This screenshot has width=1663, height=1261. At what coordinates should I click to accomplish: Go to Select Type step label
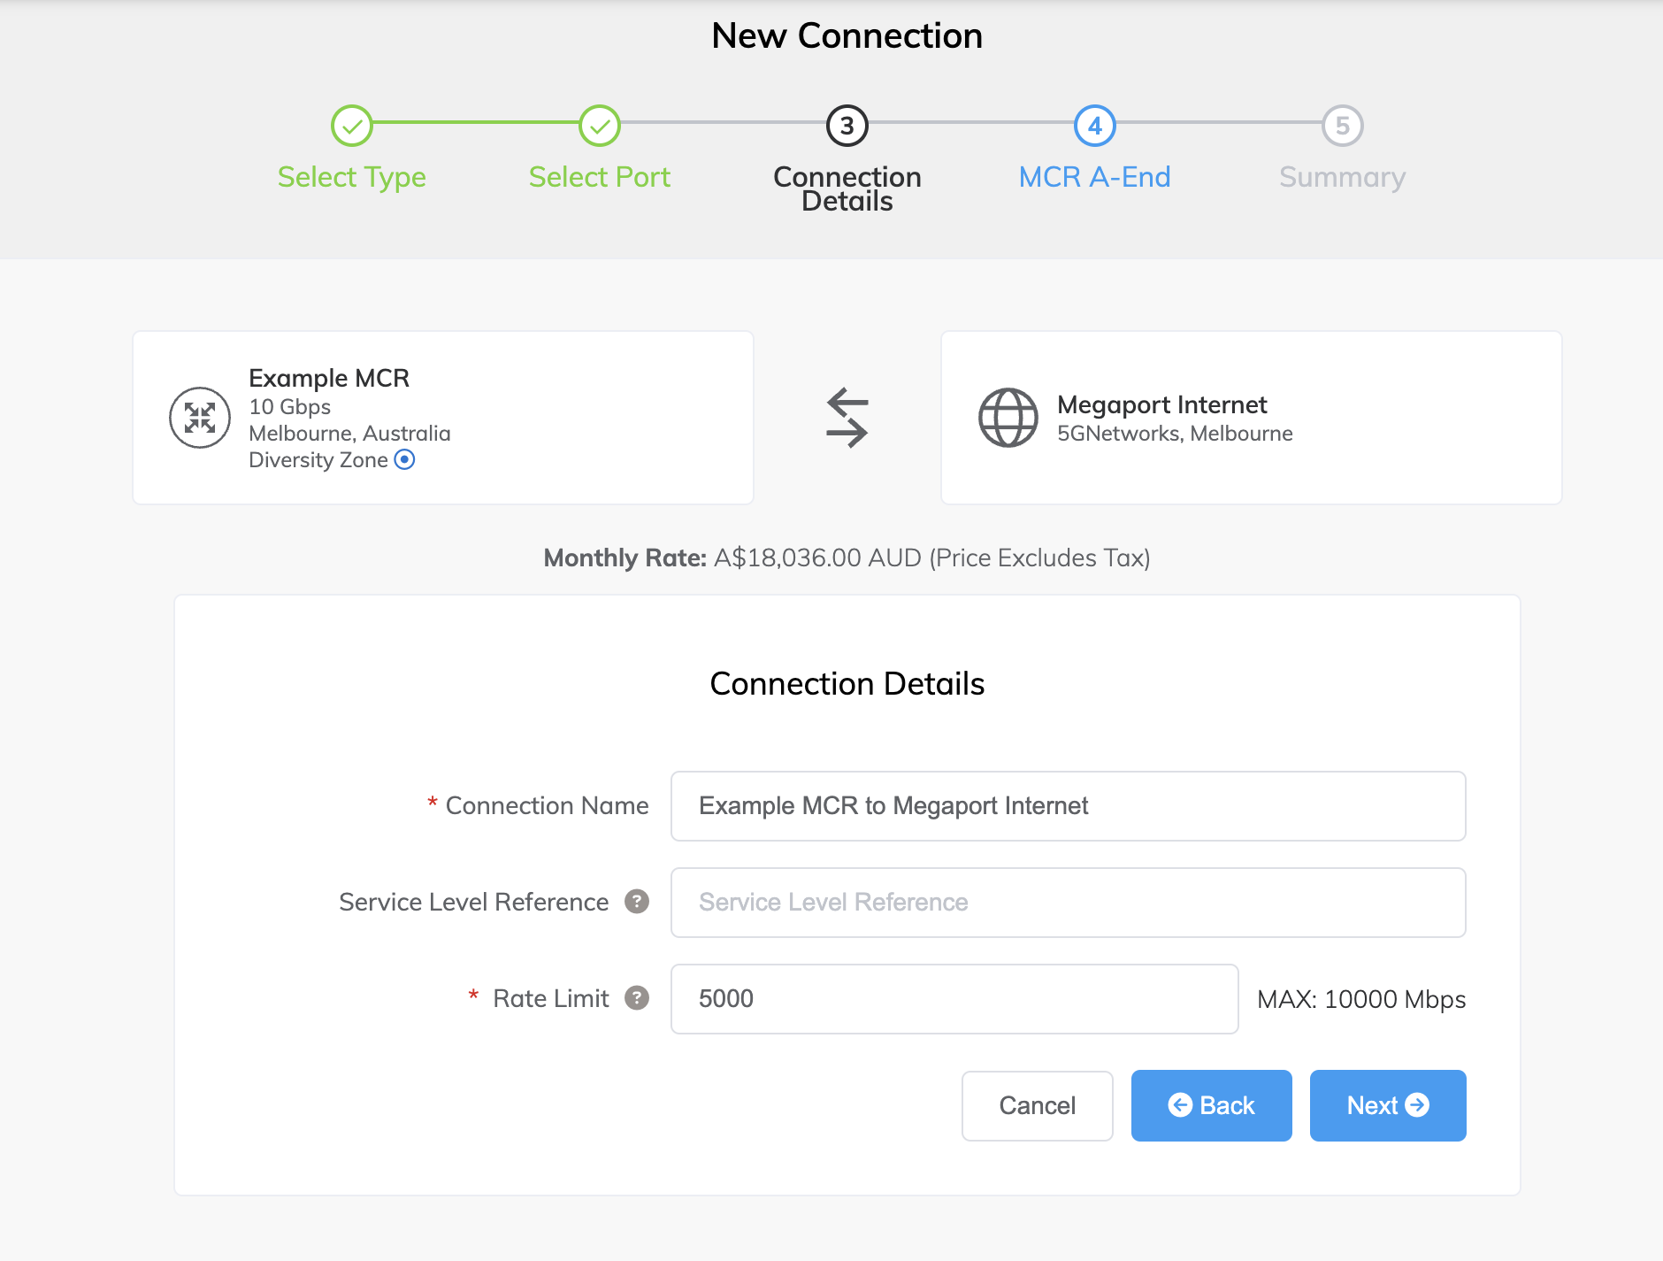(x=352, y=177)
